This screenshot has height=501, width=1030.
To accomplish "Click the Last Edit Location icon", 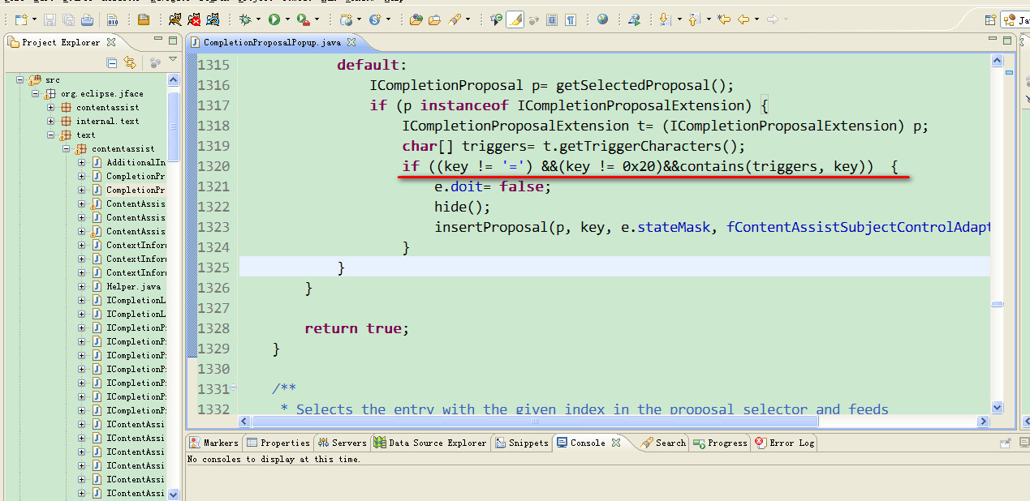I will (723, 19).
